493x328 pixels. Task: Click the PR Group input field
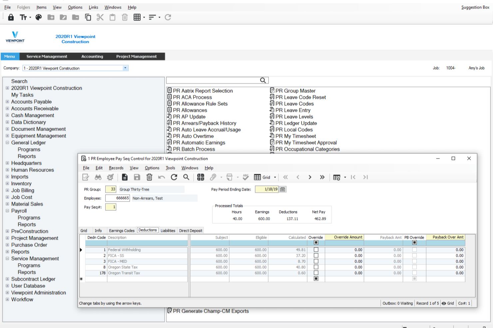click(111, 189)
